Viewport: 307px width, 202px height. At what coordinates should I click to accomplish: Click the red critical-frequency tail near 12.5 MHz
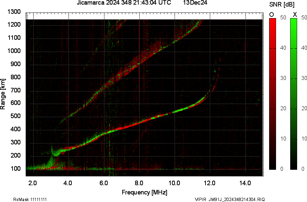pyautogui.click(x=217, y=75)
